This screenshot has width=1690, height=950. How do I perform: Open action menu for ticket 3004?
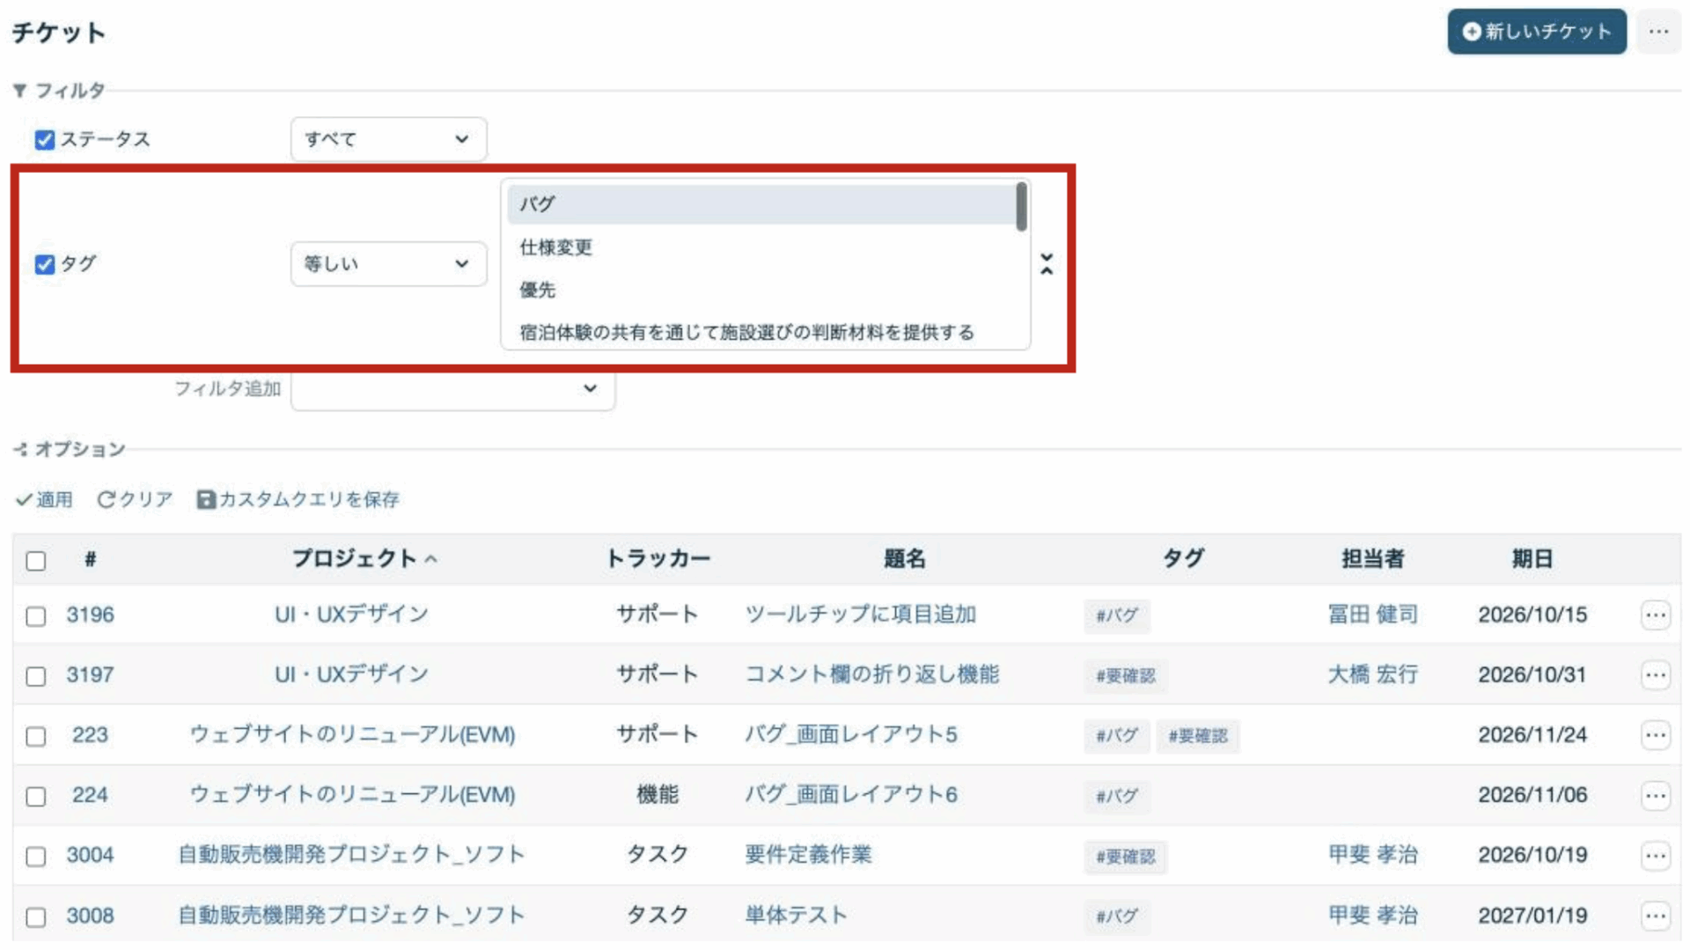point(1656,856)
